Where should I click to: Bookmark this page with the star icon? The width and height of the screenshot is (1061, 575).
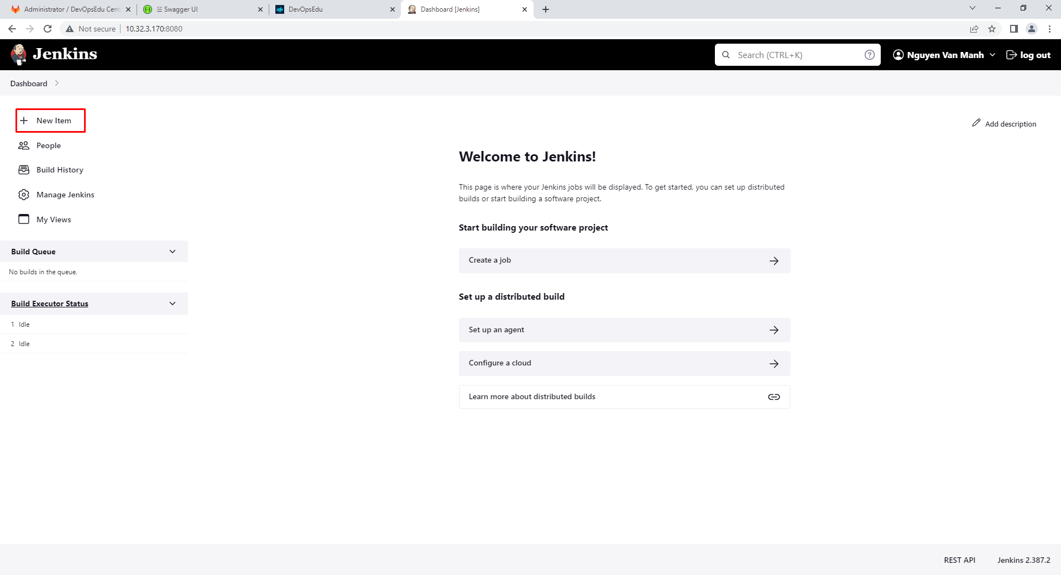coord(992,29)
